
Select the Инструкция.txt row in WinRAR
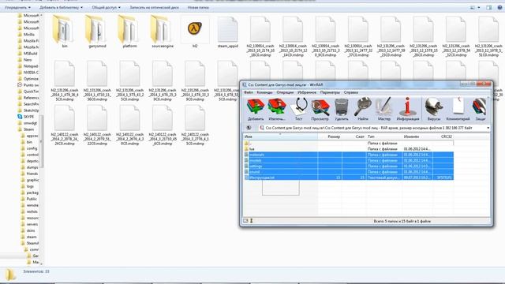click(x=349, y=177)
